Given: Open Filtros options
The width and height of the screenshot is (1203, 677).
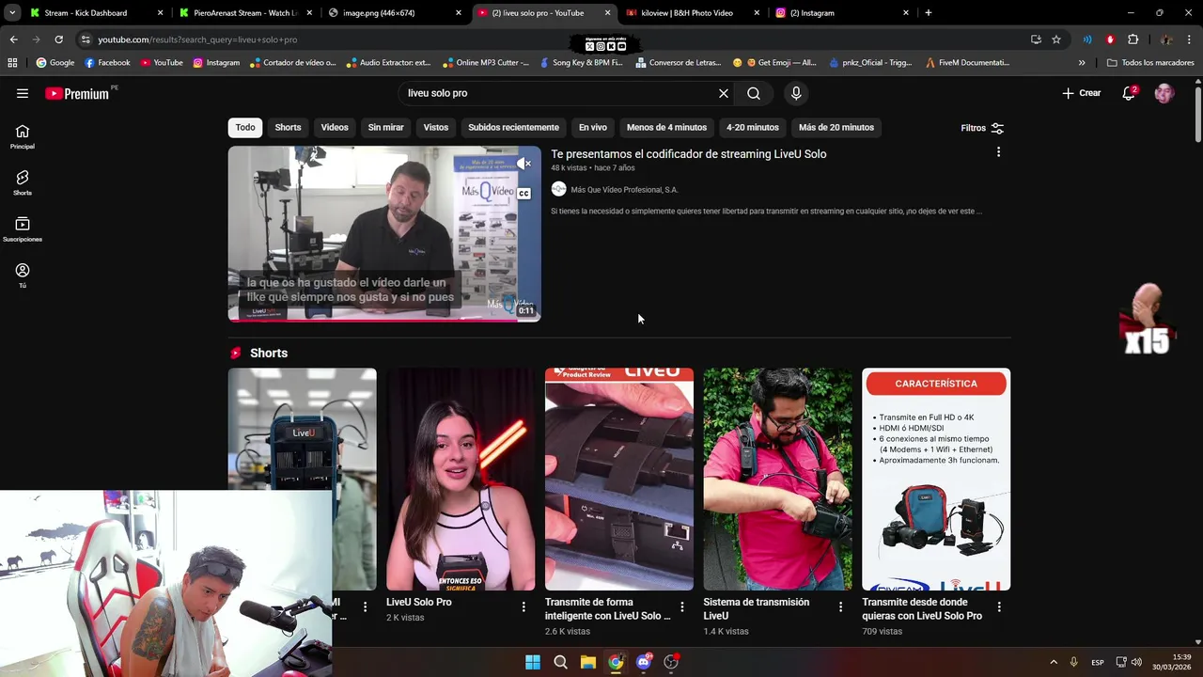Looking at the screenshot, I should click(x=982, y=128).
